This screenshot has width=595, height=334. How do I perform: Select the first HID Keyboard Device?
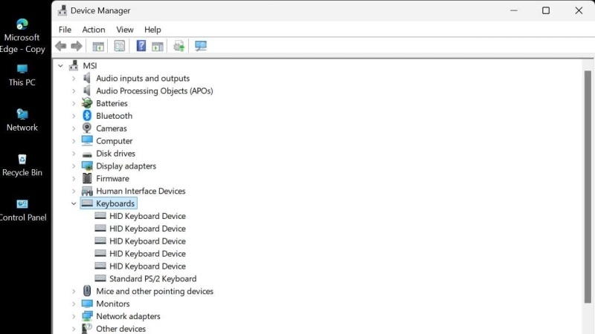point(147,216)
